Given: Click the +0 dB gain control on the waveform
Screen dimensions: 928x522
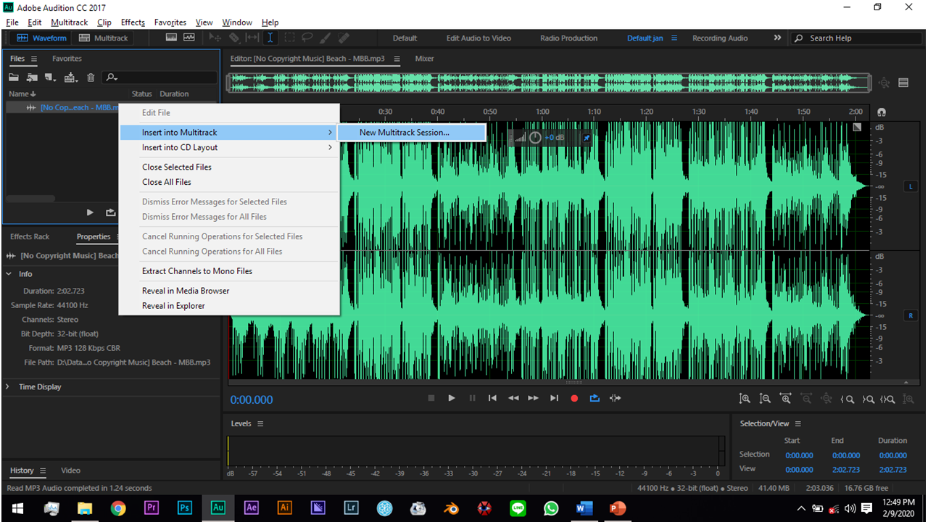Looking at the screenshot, I should click(x=553, y=137).
